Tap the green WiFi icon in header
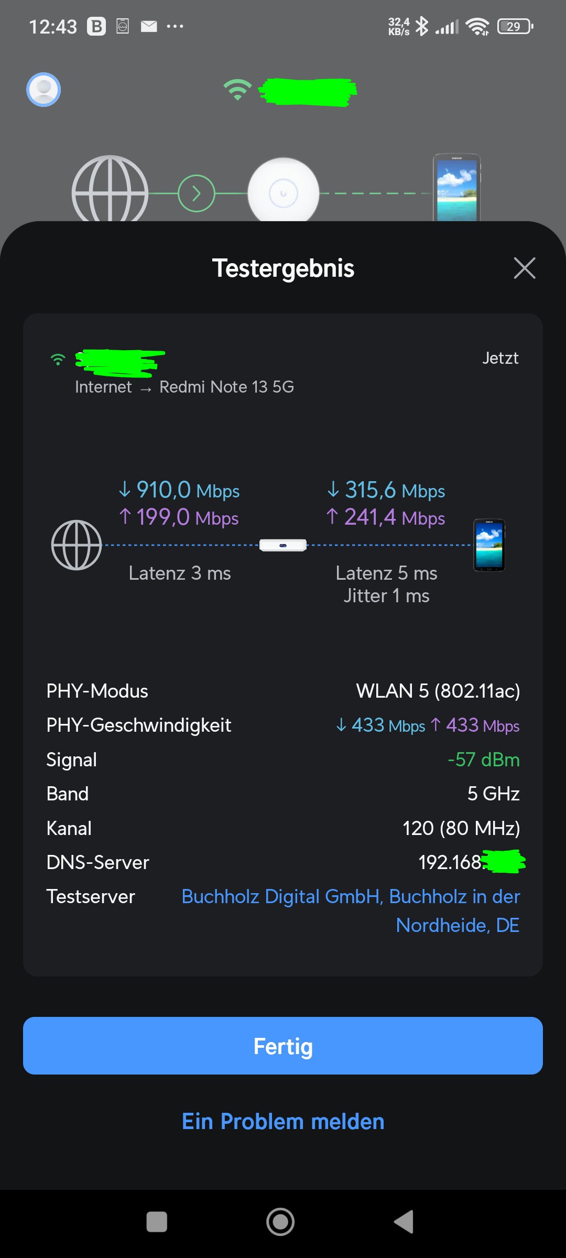 237,90
